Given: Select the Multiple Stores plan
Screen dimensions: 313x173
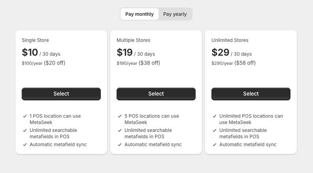Looking at the screenshot, I should [x=156, y=94].
